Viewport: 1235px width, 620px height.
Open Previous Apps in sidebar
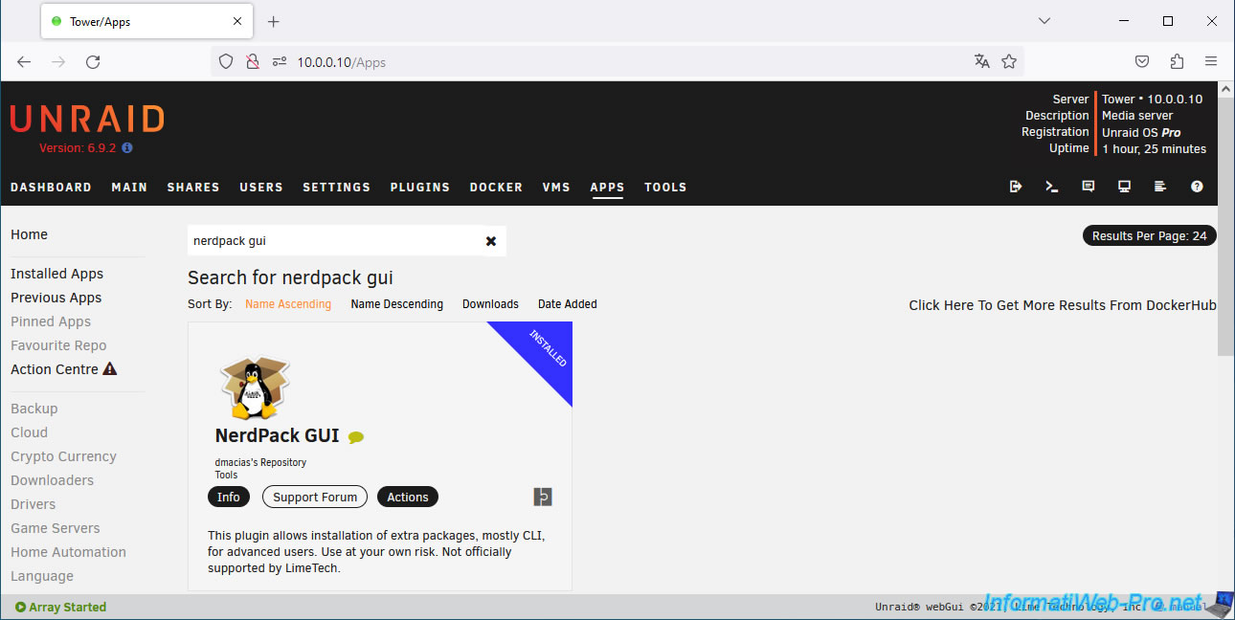[56, 298]
